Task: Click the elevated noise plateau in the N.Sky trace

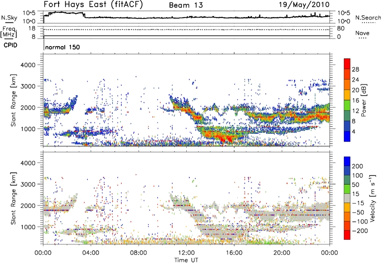Action: (x=66, y=13)
